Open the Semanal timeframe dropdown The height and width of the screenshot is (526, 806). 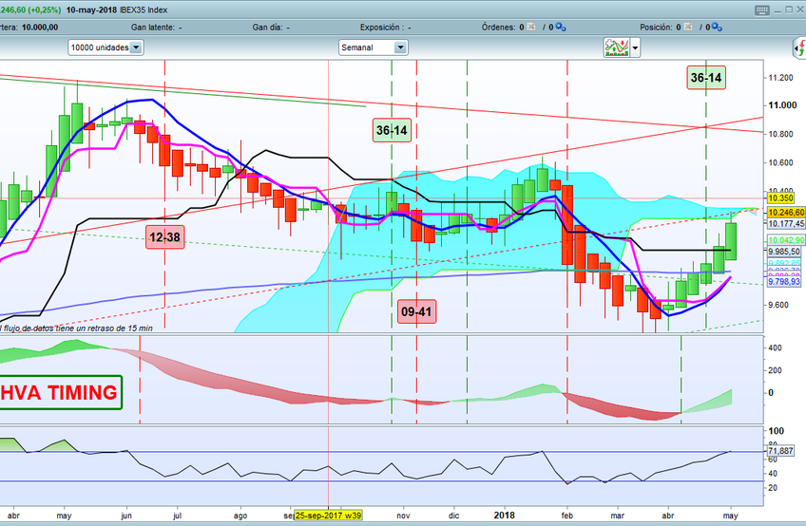[374, 47]
